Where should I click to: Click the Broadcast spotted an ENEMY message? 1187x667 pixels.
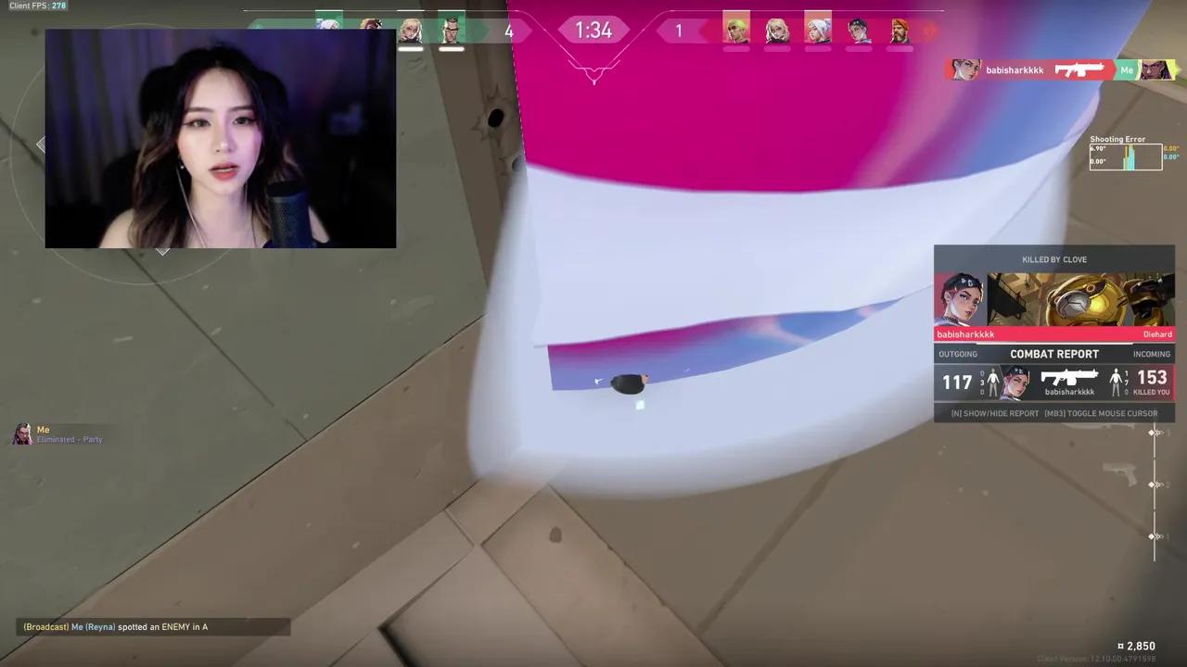coord(116,627)
